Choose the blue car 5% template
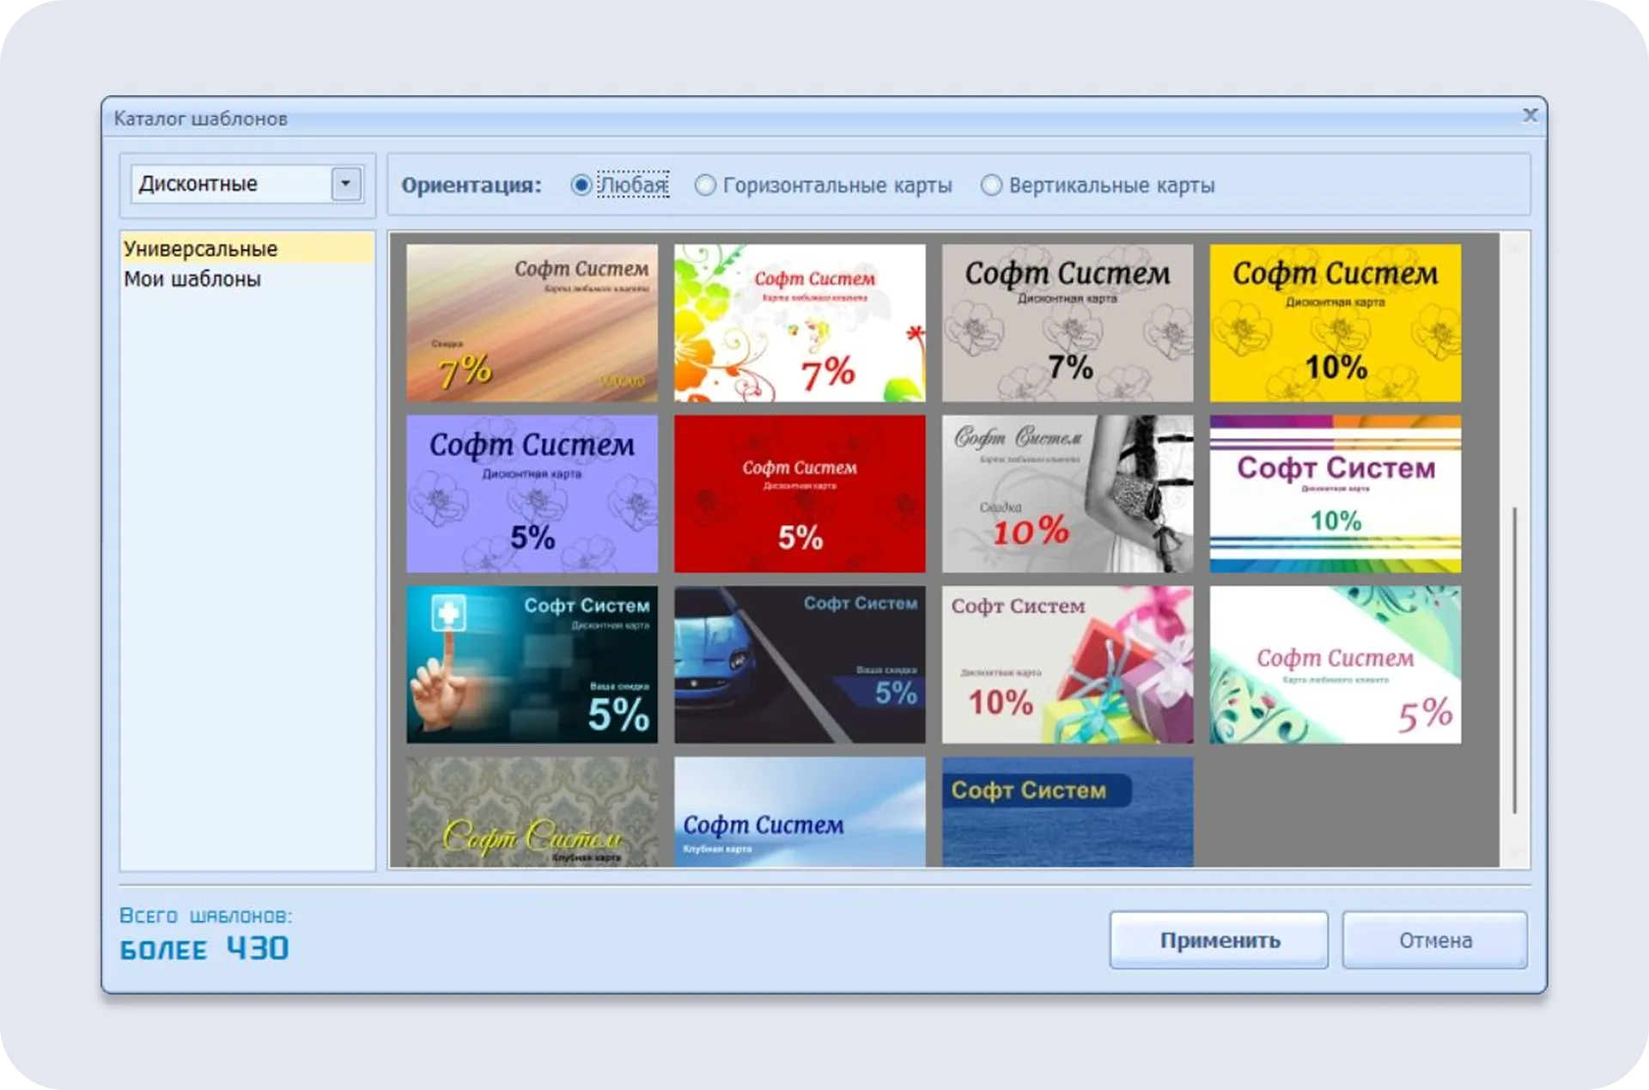1649x1090 pixels. tap(800, 665)
